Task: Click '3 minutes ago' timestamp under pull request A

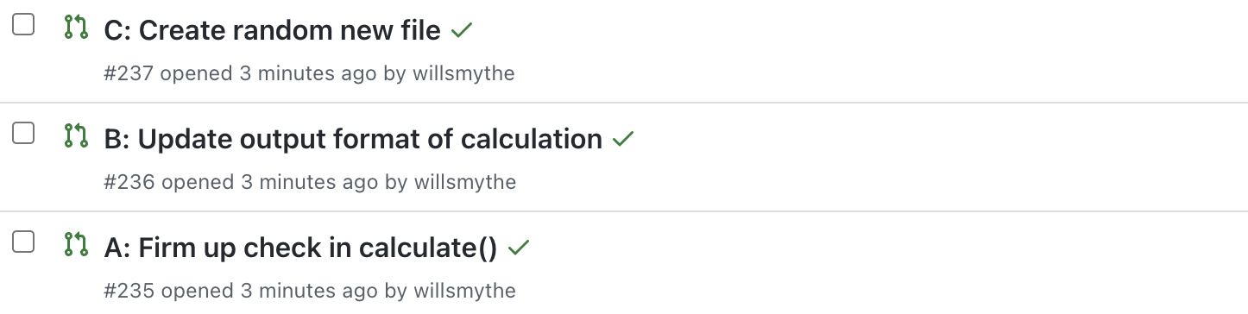Action: pos(309,292)
